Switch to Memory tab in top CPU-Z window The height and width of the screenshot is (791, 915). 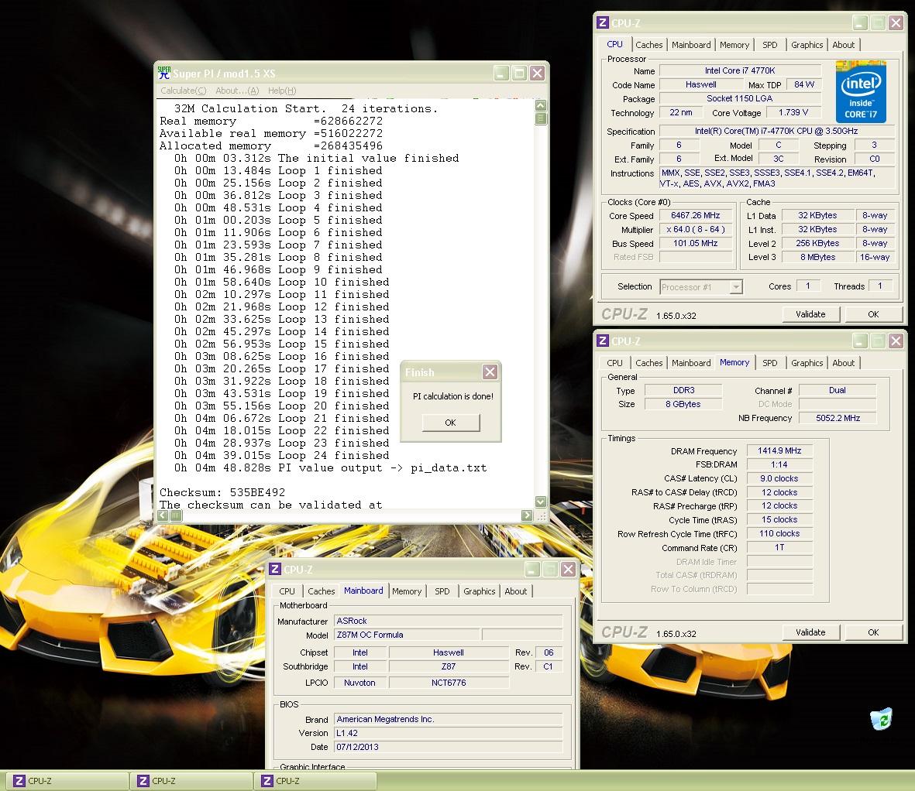coord(734,45)
